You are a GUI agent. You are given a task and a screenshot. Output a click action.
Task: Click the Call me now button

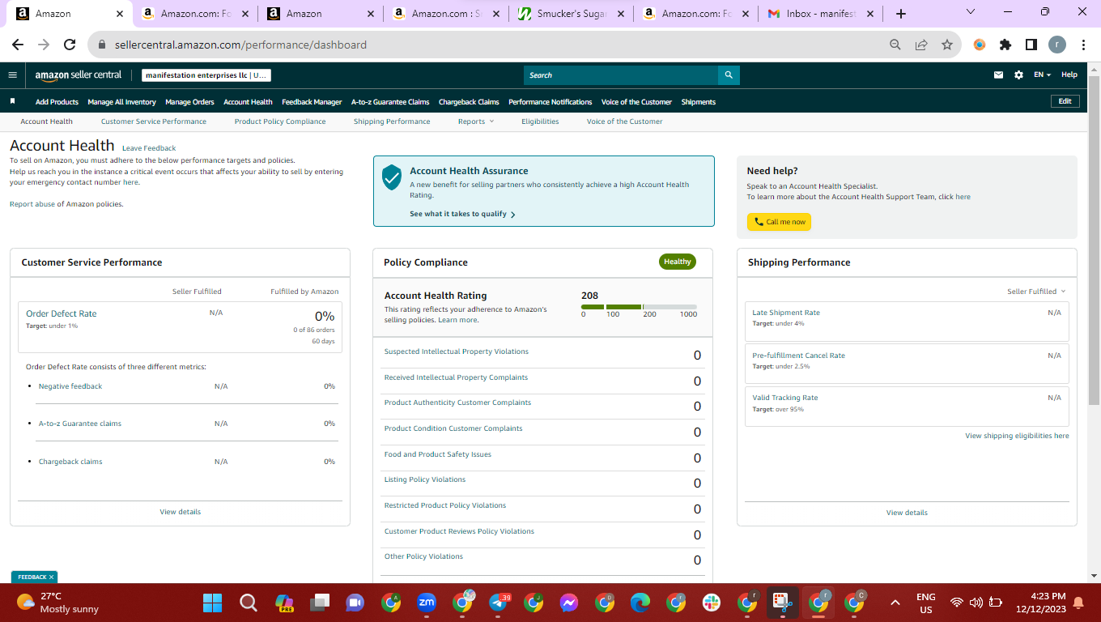click(779, 222)
